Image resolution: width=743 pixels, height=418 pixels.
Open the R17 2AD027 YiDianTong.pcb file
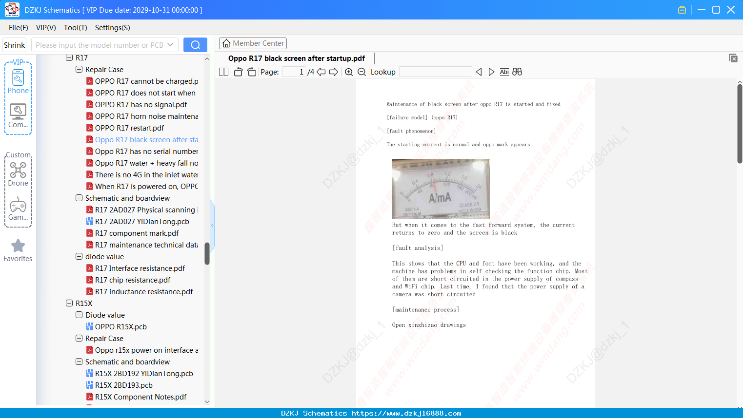point(142,222)
